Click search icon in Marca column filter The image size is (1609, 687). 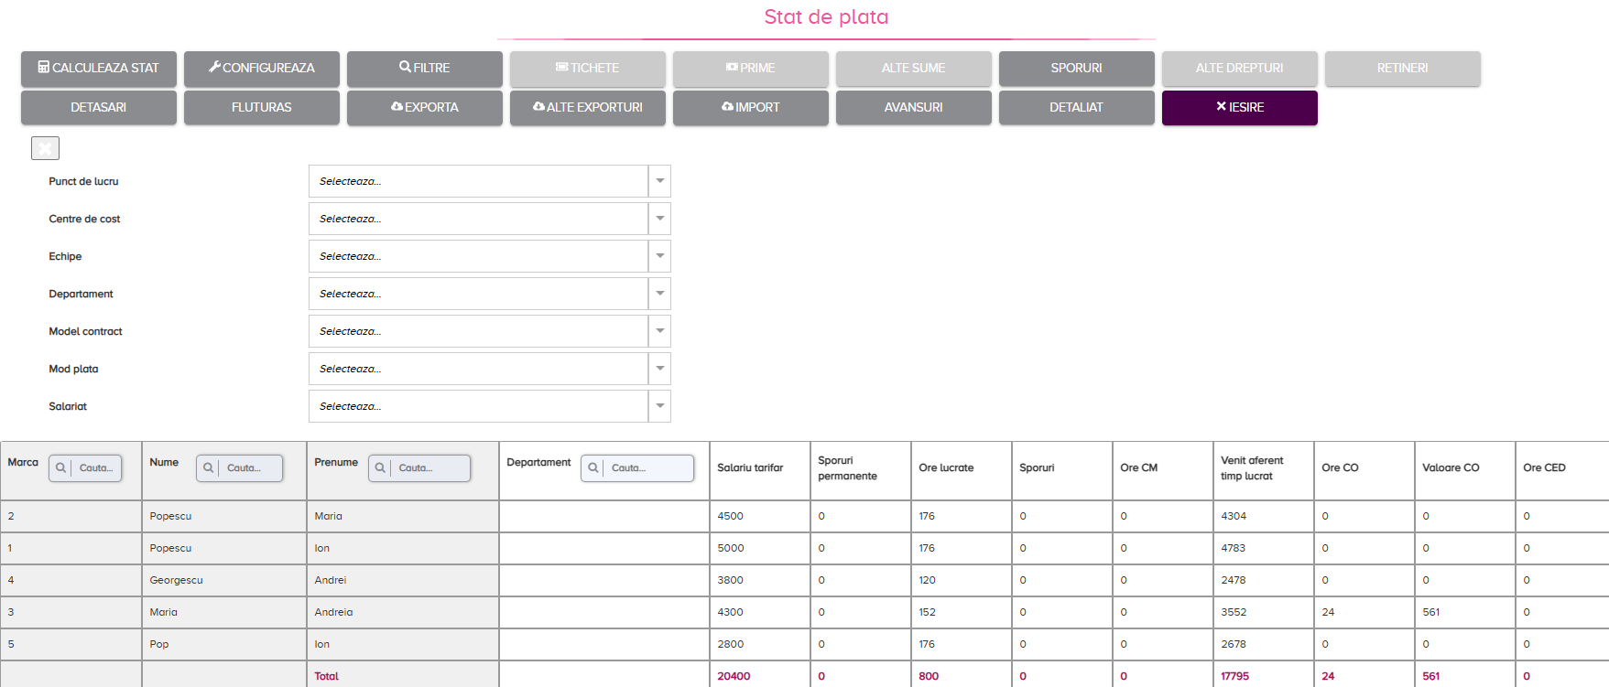[x=61, y=467]
